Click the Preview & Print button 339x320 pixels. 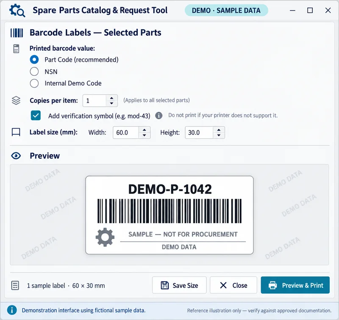(x=295, y=285)
